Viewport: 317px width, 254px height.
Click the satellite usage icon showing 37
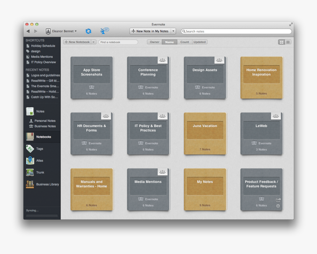104,31
